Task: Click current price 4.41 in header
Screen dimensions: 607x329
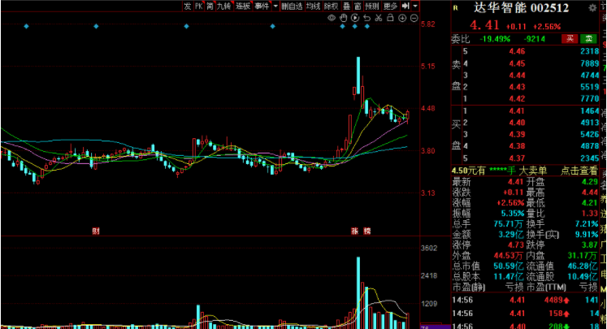Action: 484,25
